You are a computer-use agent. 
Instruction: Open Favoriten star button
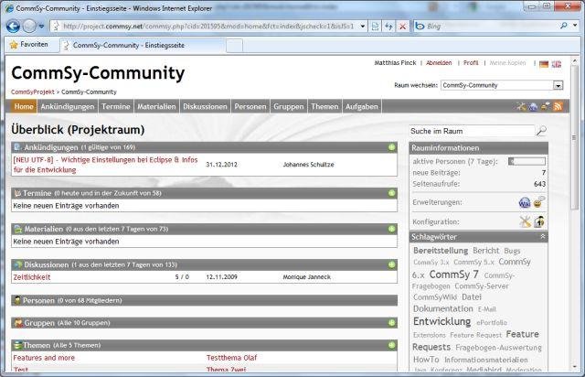coord(29,45)
